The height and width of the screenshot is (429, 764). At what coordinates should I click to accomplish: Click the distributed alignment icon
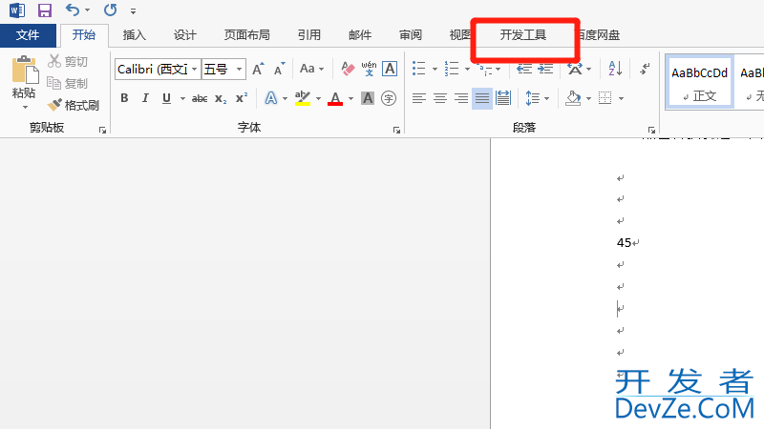click(503, 98)
